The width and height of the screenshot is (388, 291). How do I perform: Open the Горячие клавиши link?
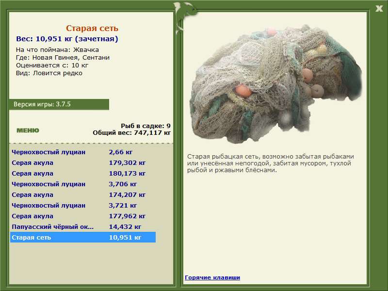pyautogui.click(x=212, y=277)
